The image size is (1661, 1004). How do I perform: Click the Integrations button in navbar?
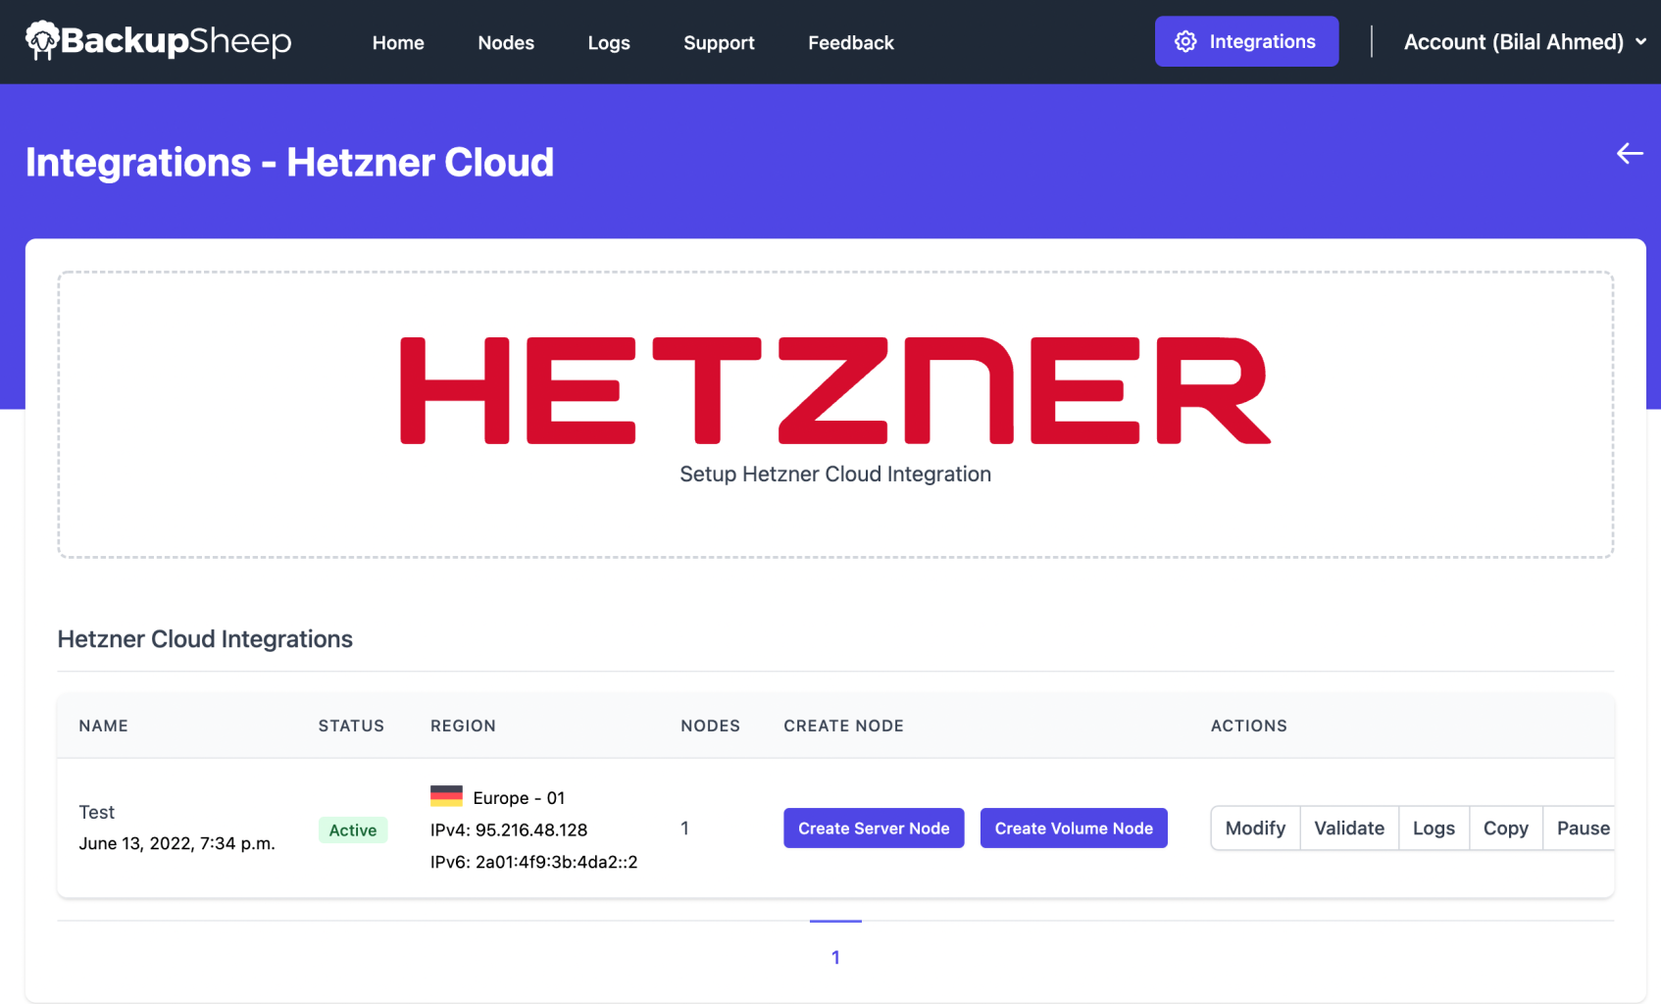pyautogui.click(x=1246, y=41)
